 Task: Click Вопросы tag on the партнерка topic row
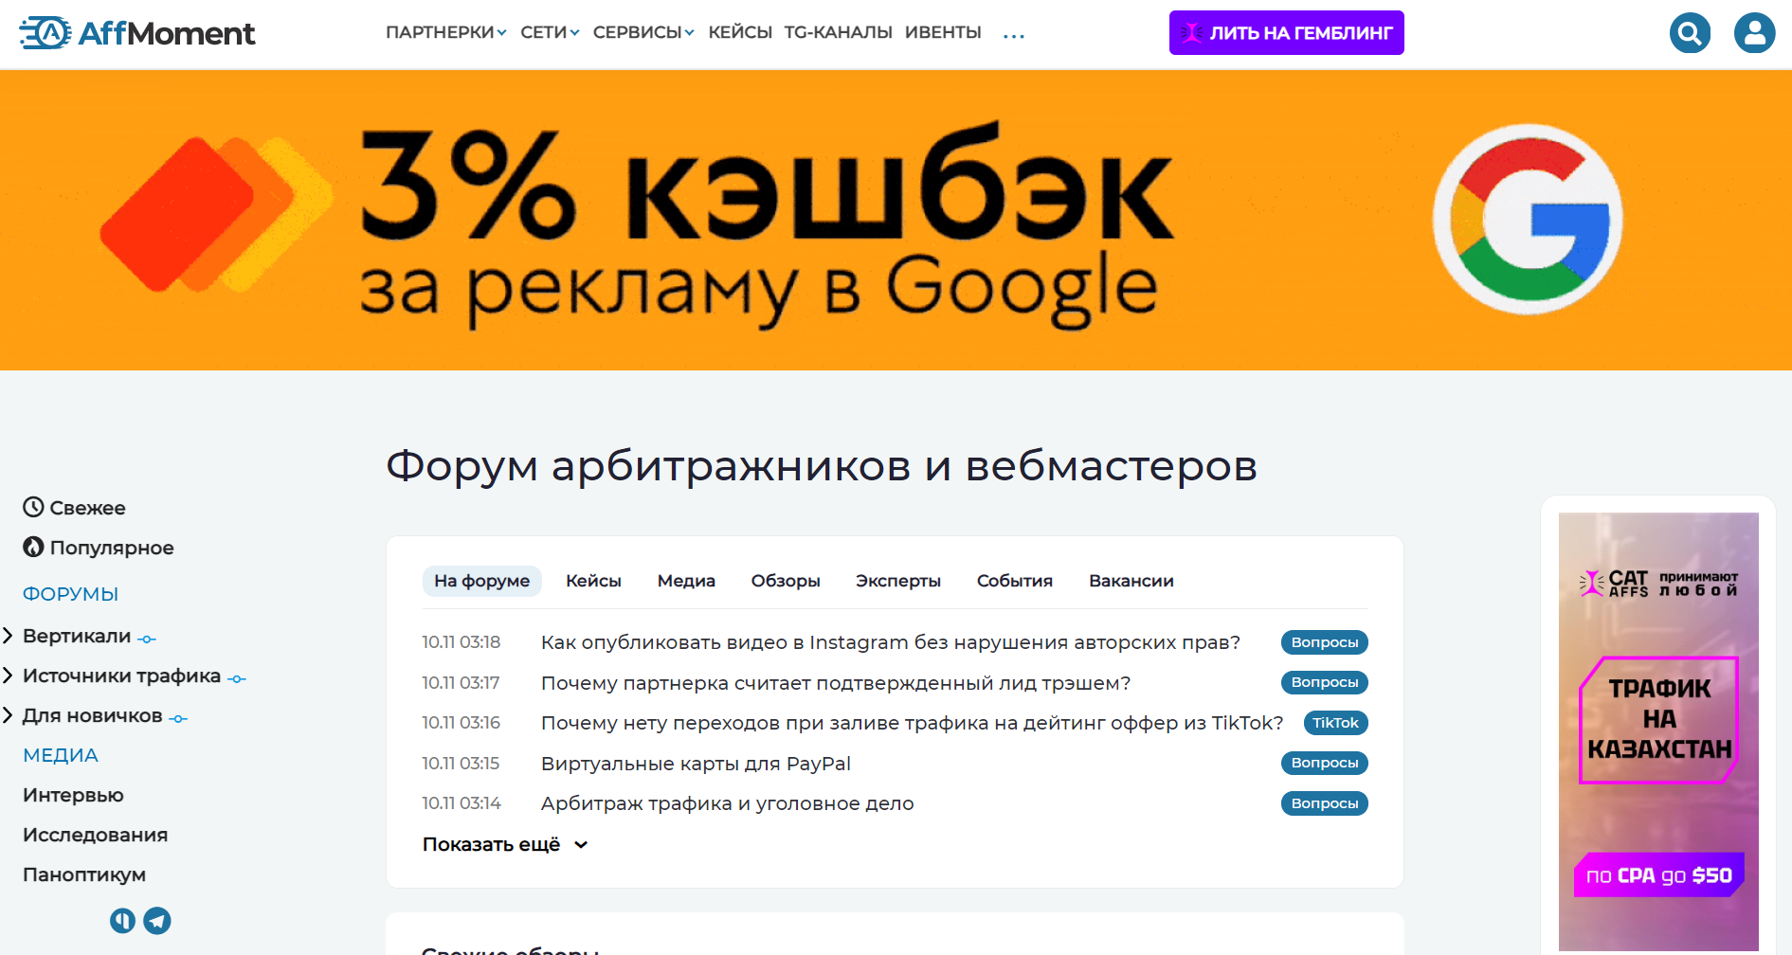coord(1324,682)
